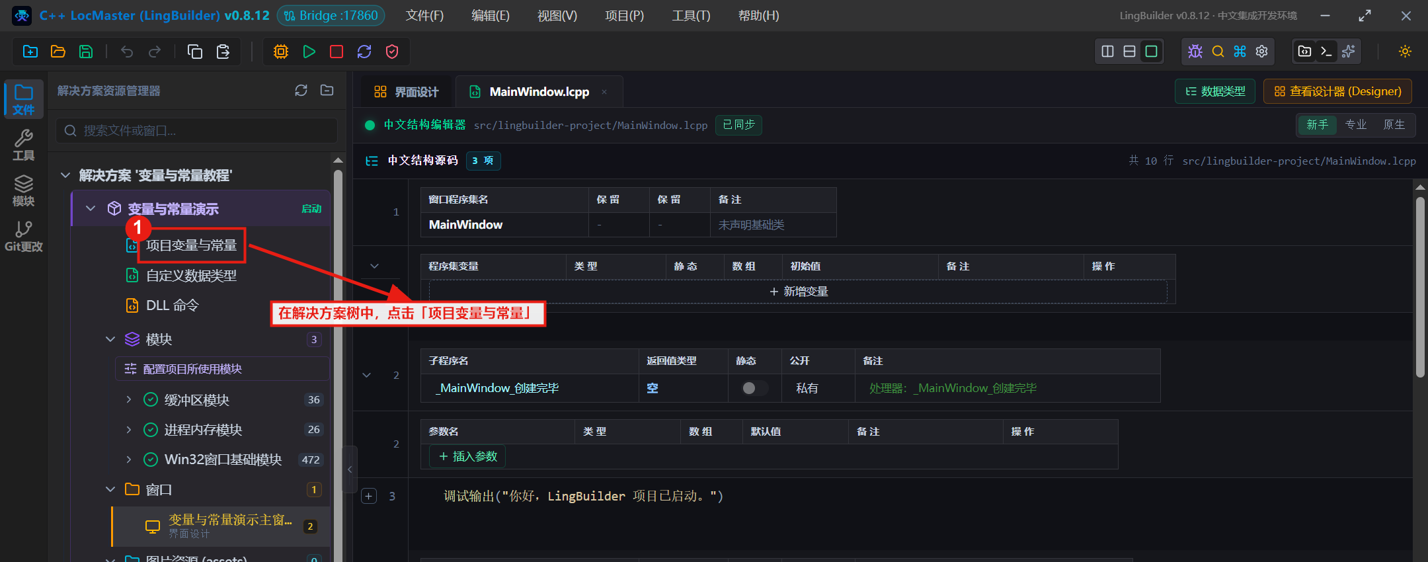Click the redo arrow icon
The height and width of the screenshot is (562, 1428).
[155, 52]
